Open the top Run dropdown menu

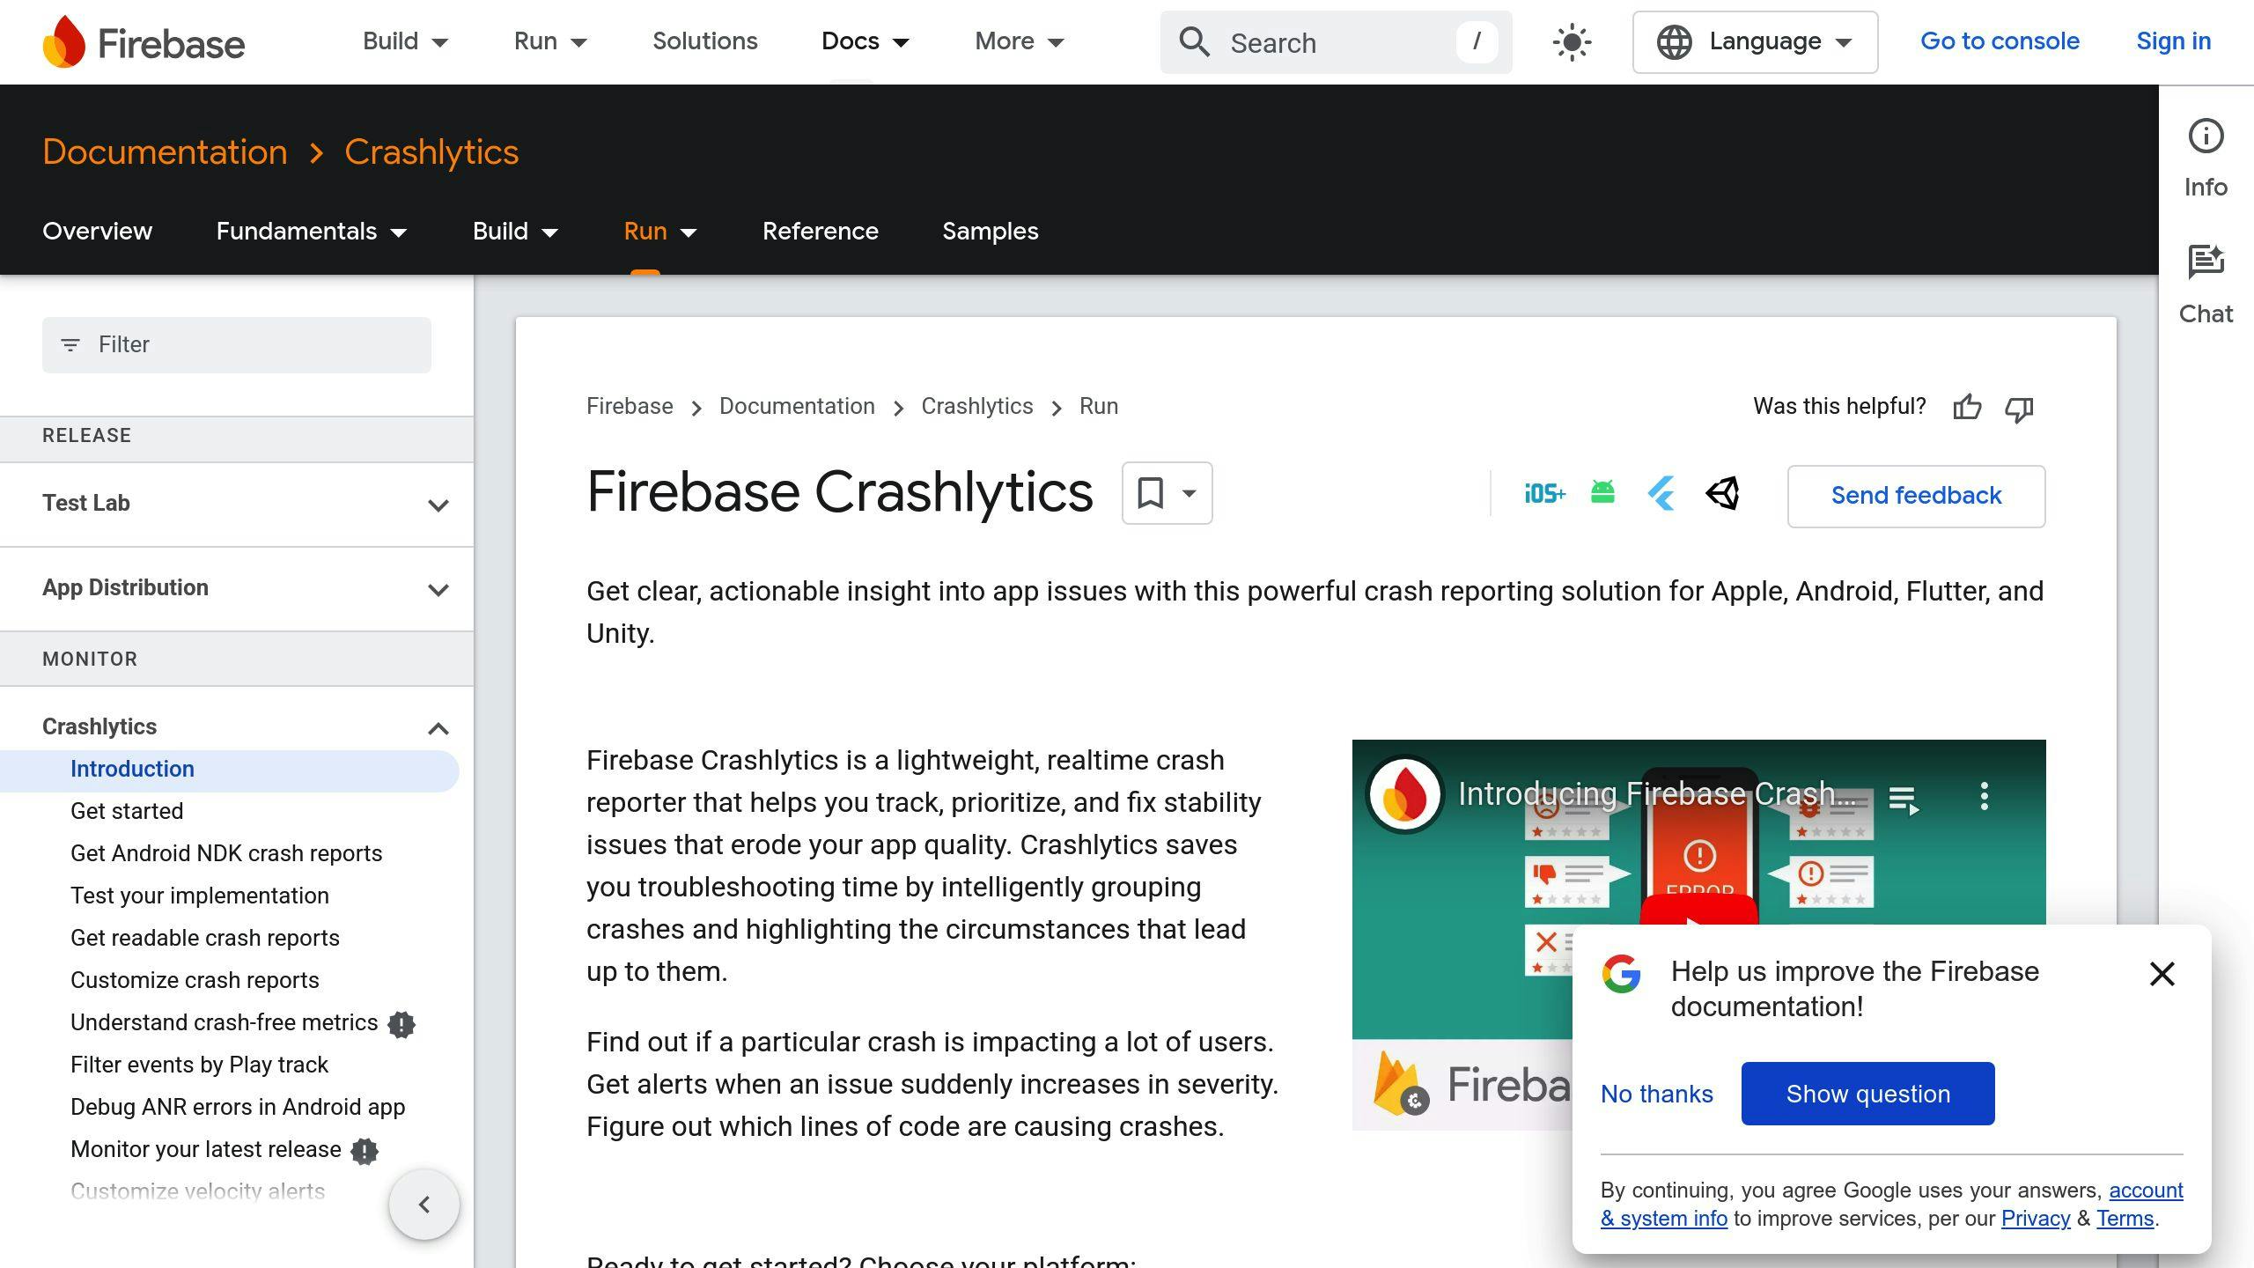pos(550,41)
